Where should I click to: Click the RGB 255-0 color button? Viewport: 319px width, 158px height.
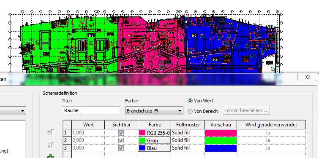(x=154, y=133)
